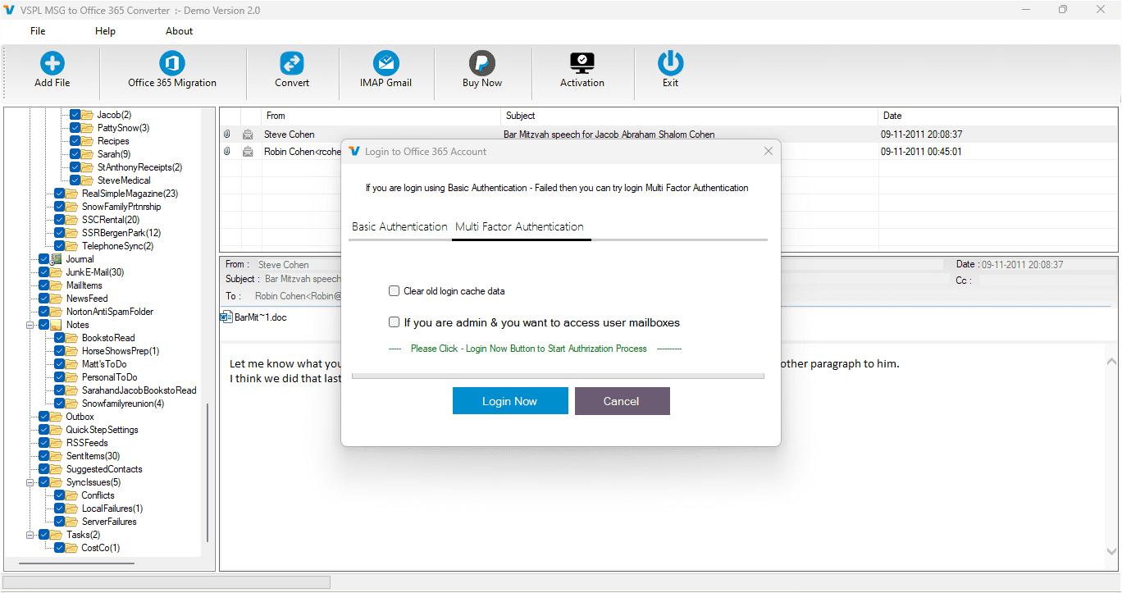
Task: Click the message body scroll up arrow
Action: (x=1111, y=361)
